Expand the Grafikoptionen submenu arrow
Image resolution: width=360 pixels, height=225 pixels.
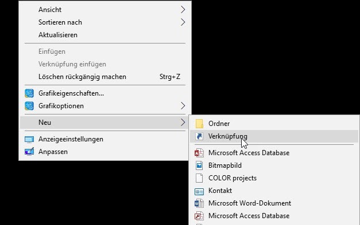[x=183, y=106]
